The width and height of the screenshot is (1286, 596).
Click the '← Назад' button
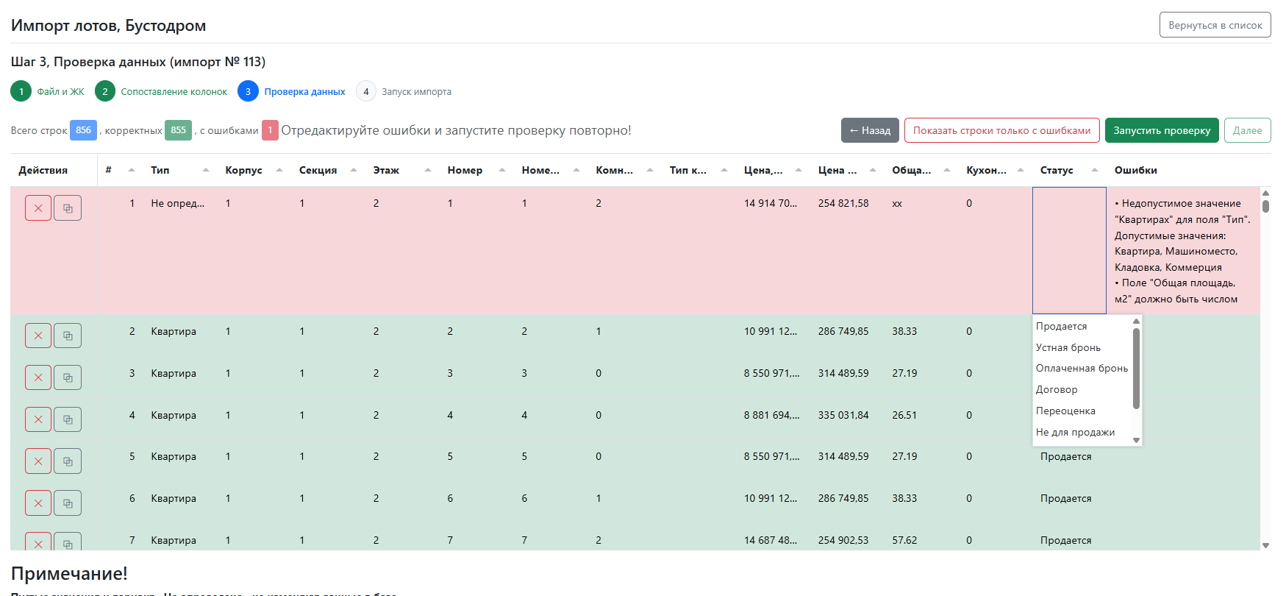pyautogui.click(x=870, y=130)
